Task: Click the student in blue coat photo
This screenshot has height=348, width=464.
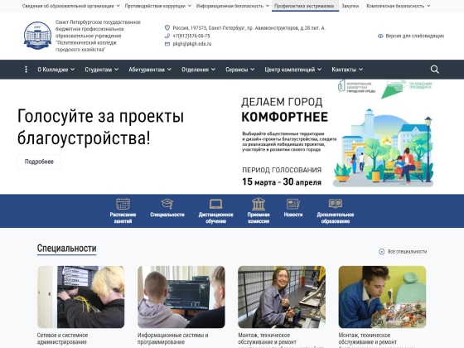Action: 382,297
